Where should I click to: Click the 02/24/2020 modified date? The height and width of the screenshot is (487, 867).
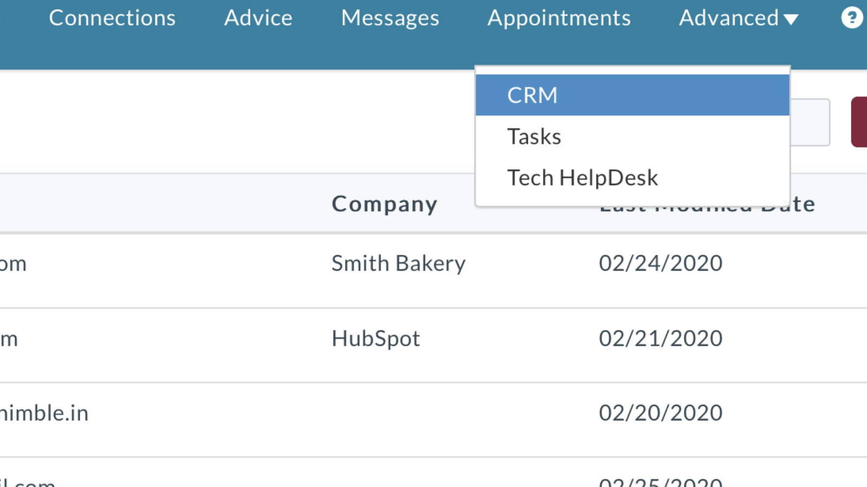point(660,264)
